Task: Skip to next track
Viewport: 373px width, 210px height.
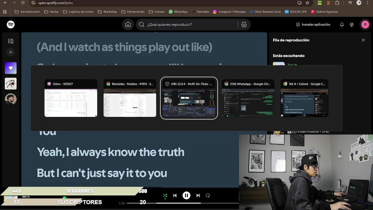Action: [x=198, y=195]
